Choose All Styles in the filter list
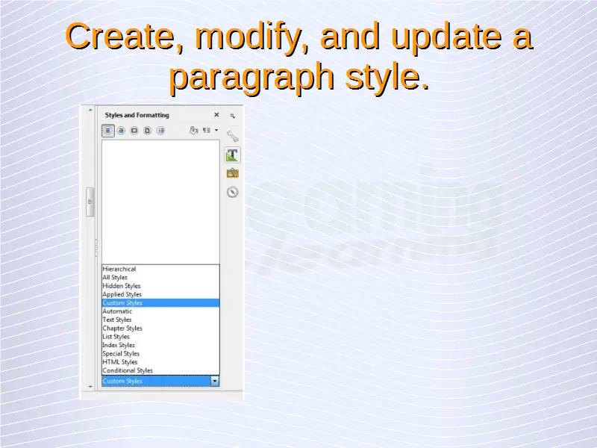Image resolution: width=597 pixels, height=448 pixels. (160, 277)
